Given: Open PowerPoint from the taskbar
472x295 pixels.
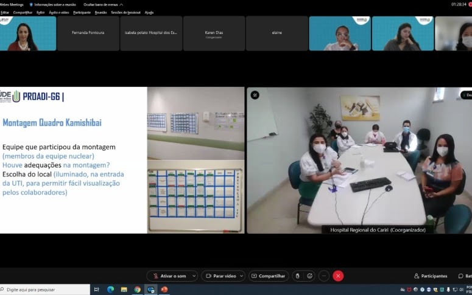Looking at the screenshot, I should (x=164, y=290).
